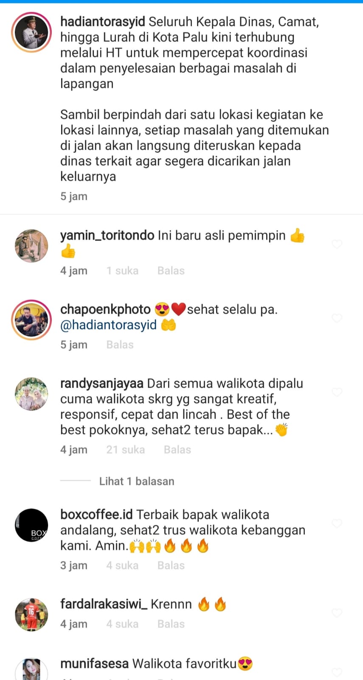Image resolution: width=363 pixels, height=680 pixels.
Task: Like randysanjayaa's comment via heart icon
Action: [x=337, y=392]
